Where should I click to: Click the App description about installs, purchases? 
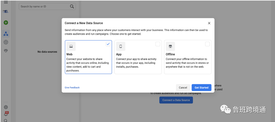pos(136,63)
